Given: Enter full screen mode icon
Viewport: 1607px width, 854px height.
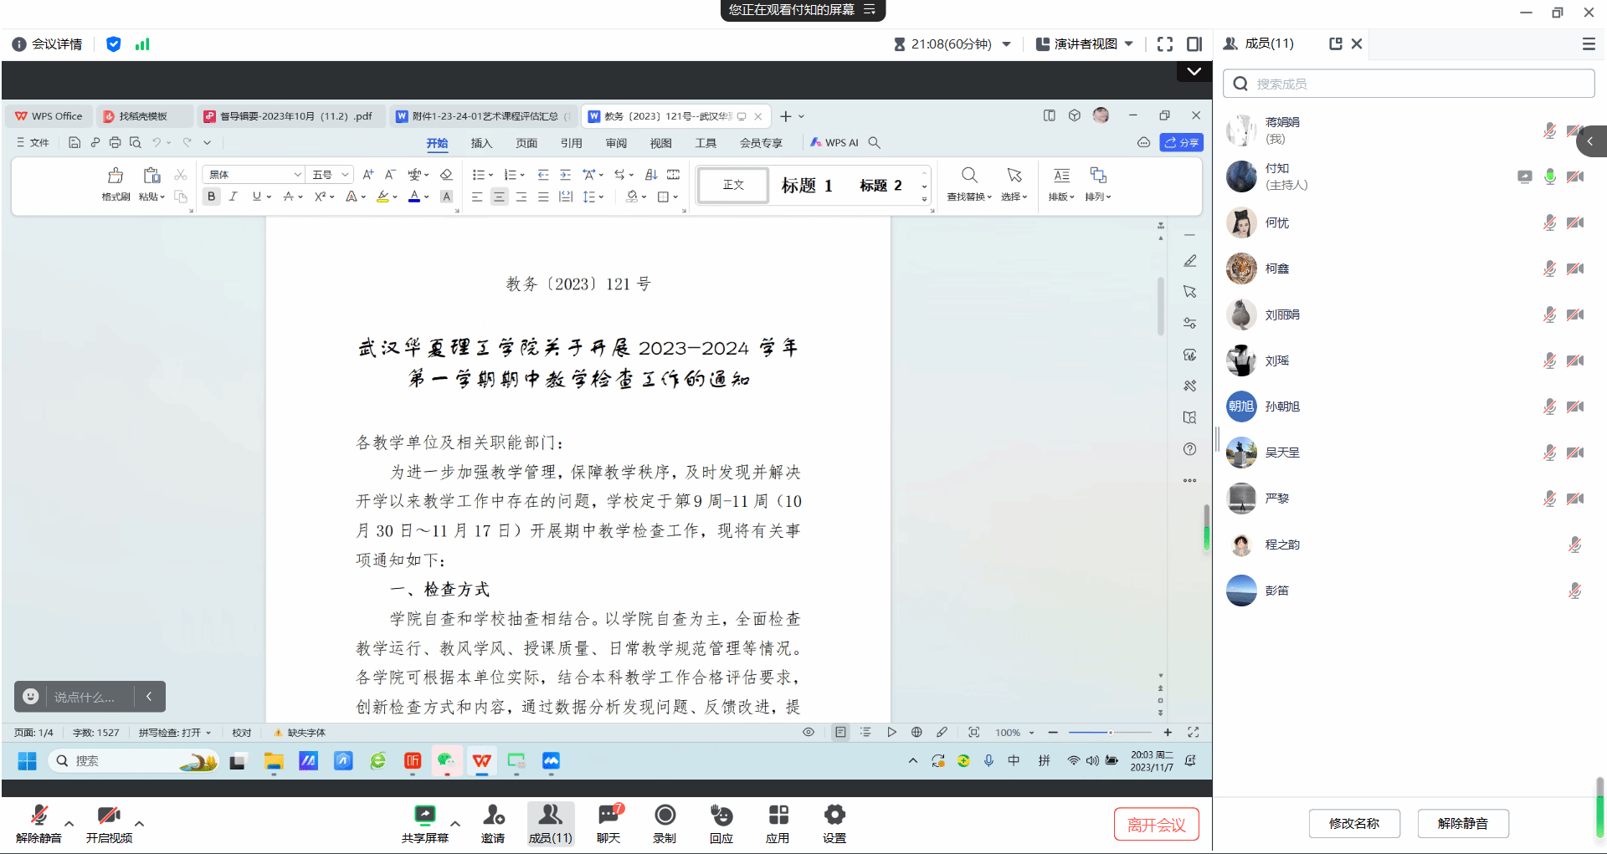Looking at the screenshot, I should [x=1164, y=44].
